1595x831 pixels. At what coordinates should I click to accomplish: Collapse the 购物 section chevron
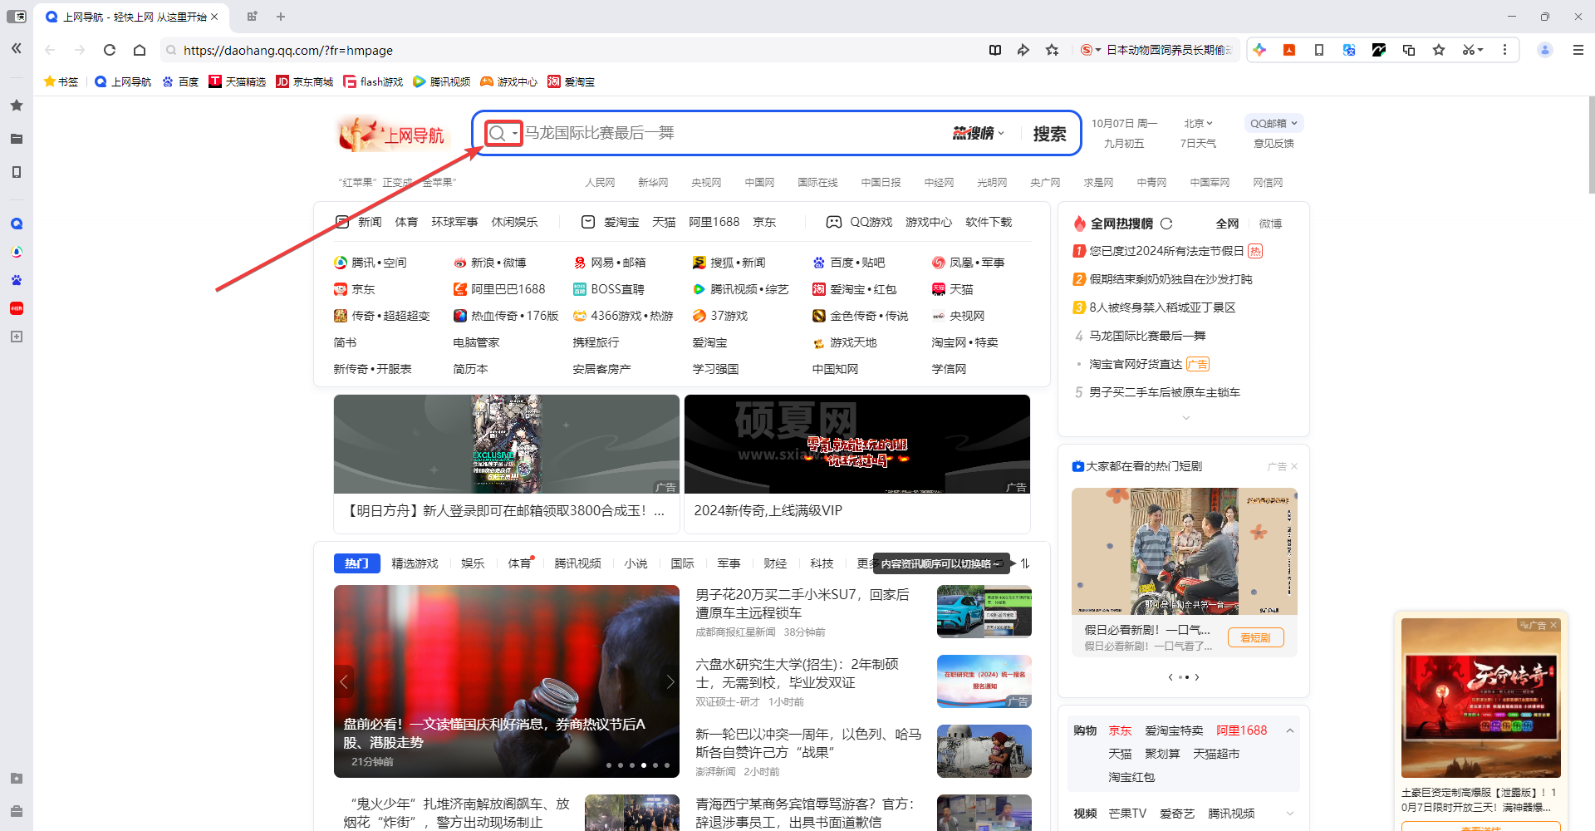pos(1290,730)
